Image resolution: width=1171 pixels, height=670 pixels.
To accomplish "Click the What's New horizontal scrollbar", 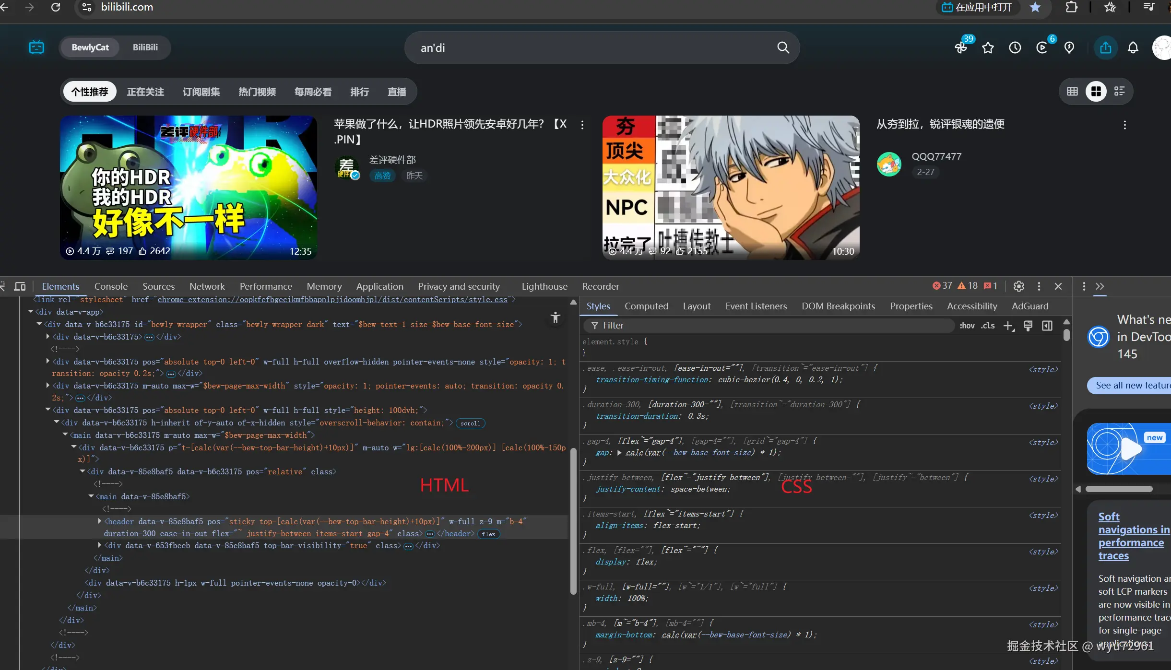I will click(x=1119, y=489).
